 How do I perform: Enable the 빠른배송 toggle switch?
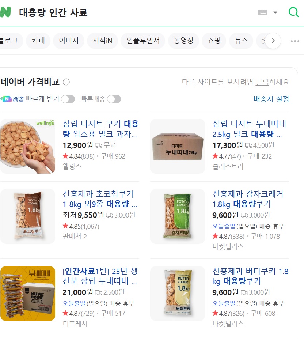pyautogui.click(x=114, y=99)
